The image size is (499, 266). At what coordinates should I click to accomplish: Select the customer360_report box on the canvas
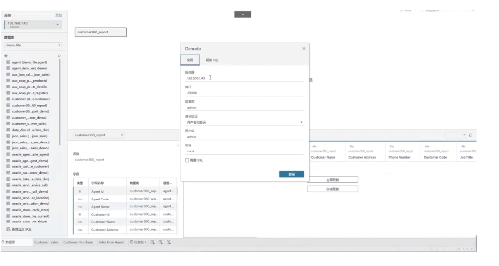coord(101,32)
